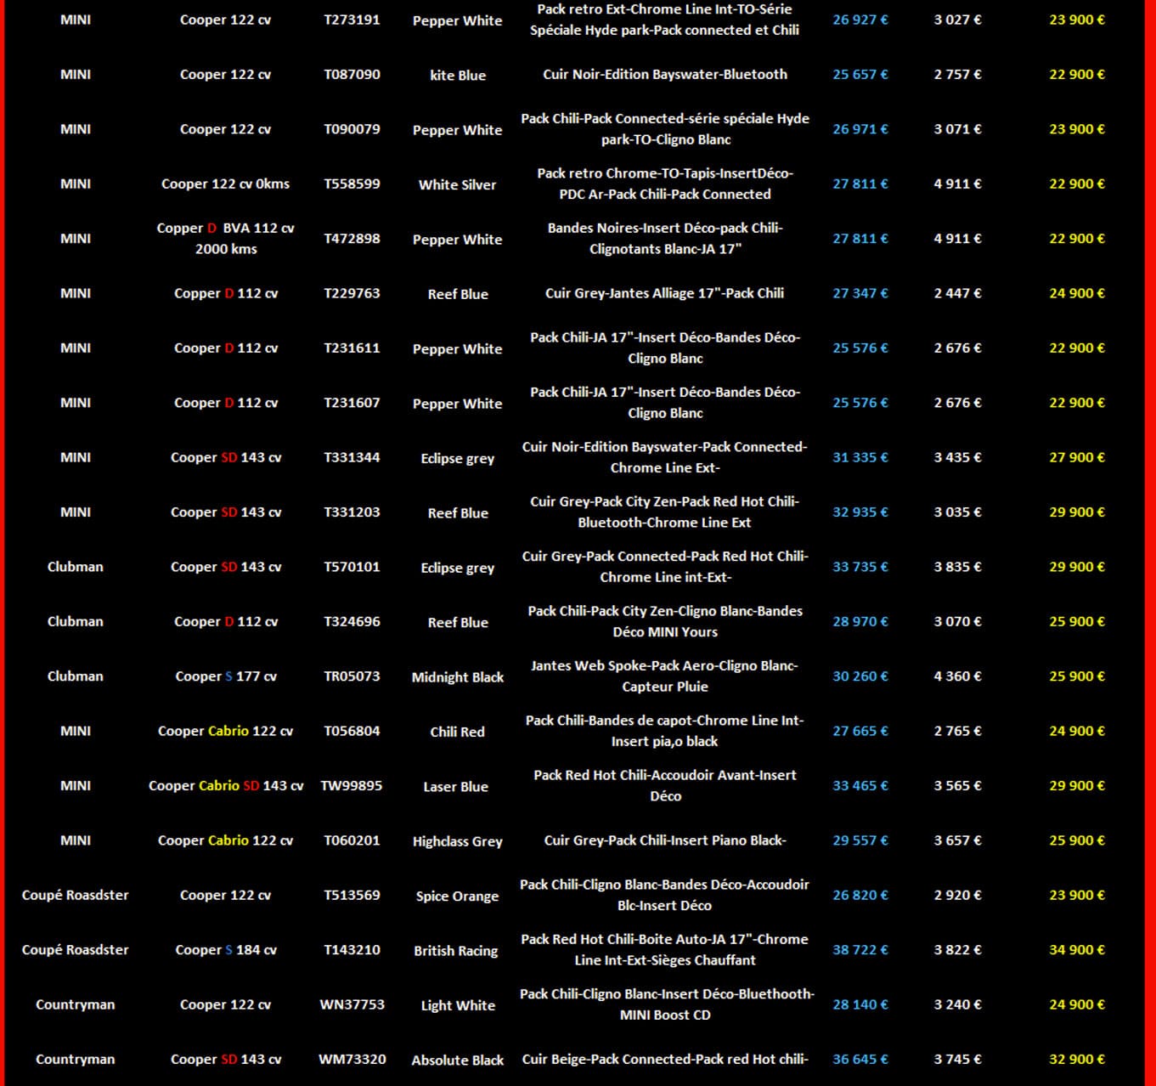Select the 27 347 € price
Screen dimensions: 1156x1086
pyautogui.click(x=860, y=293)
